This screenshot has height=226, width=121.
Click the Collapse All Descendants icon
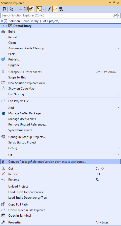coord(3,71)
